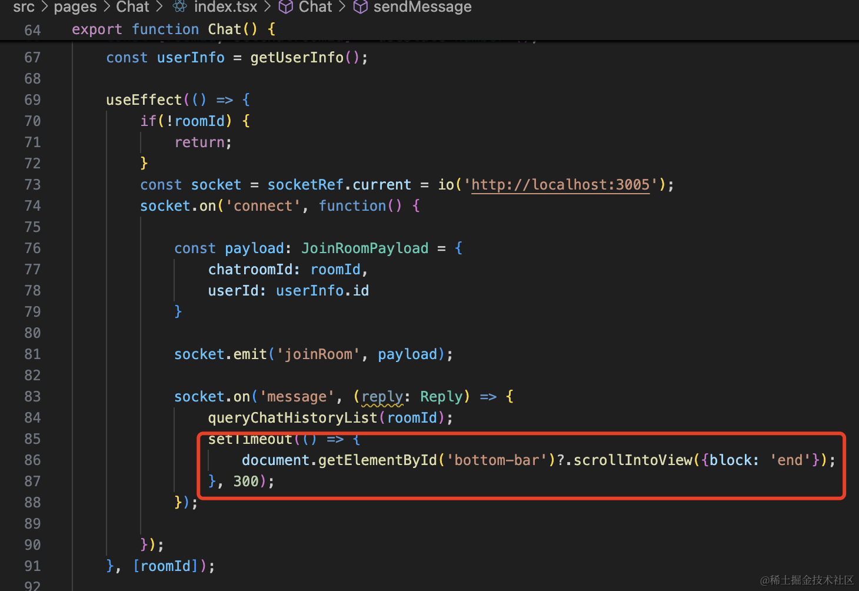This screenshot has width=859, height=591.
Task: Click line number 86 in the gutter
Action: coord(32,460)
